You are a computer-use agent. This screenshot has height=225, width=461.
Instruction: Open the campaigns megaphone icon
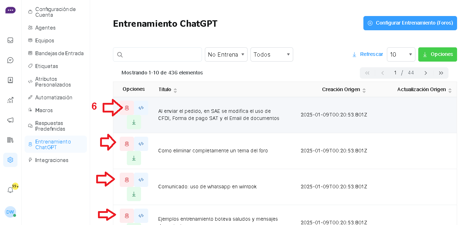coord(10,120)
